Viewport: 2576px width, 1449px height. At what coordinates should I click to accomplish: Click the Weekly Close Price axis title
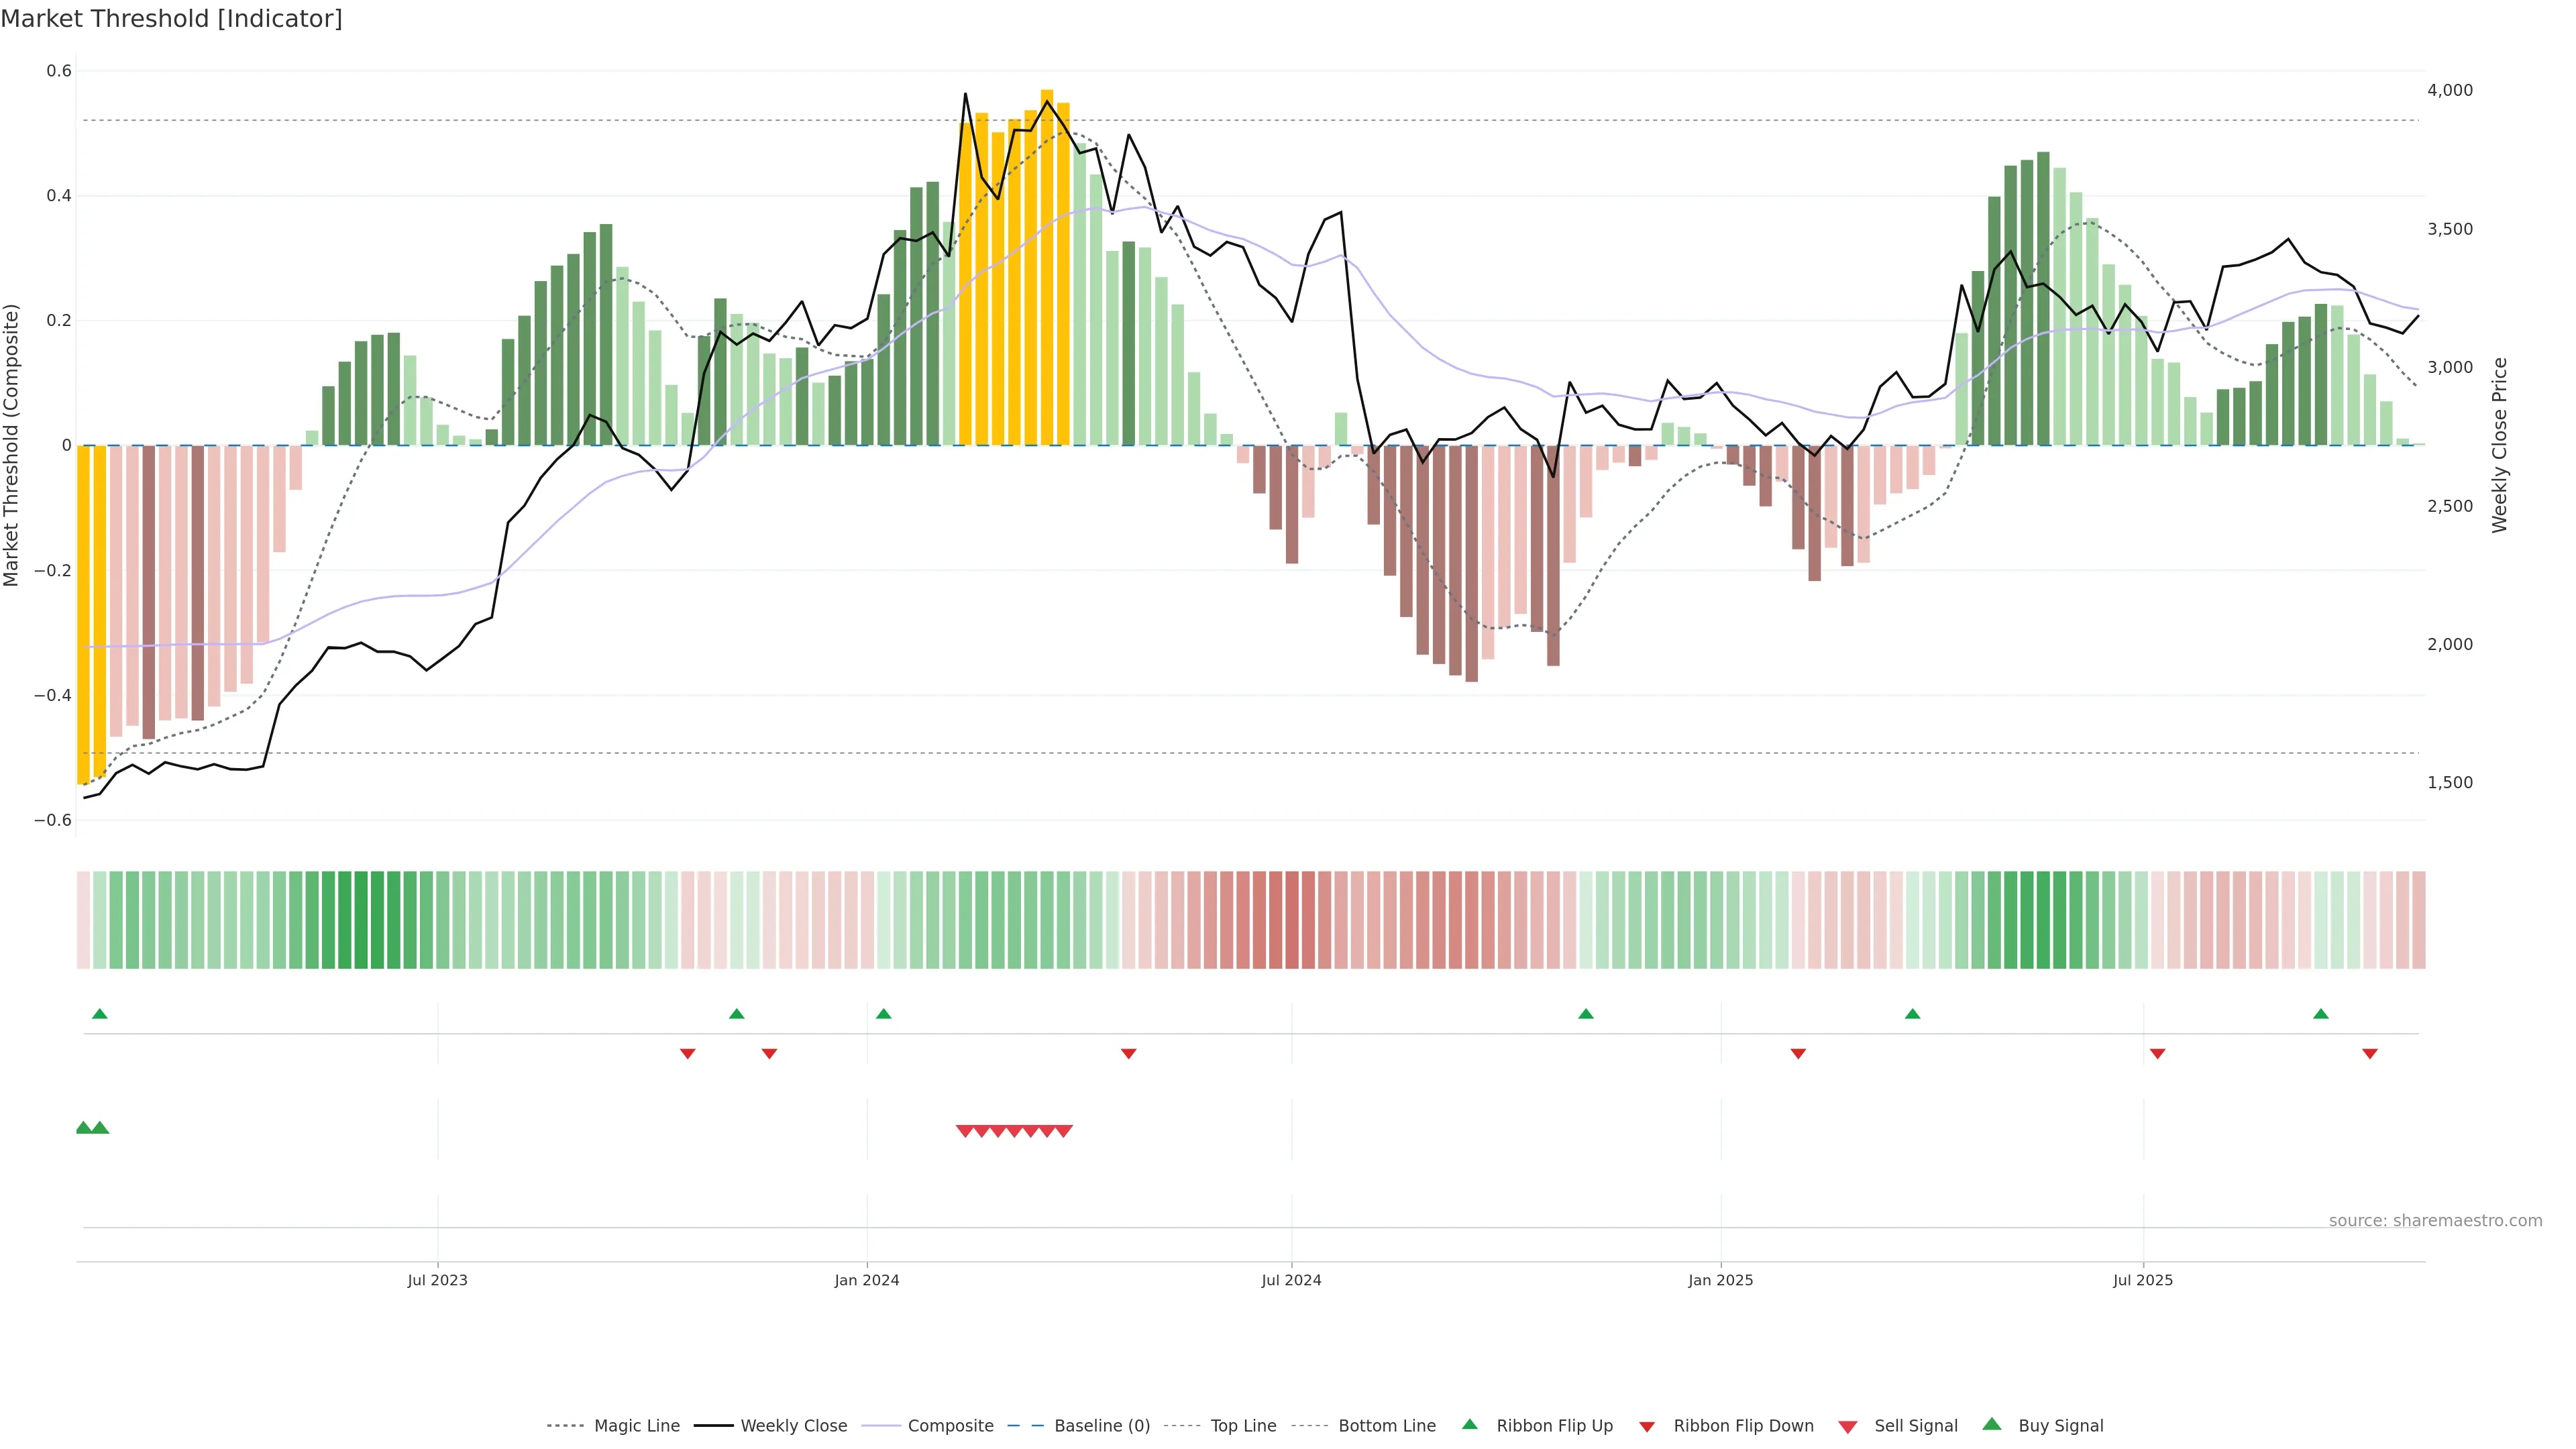tap(2499, 445)
